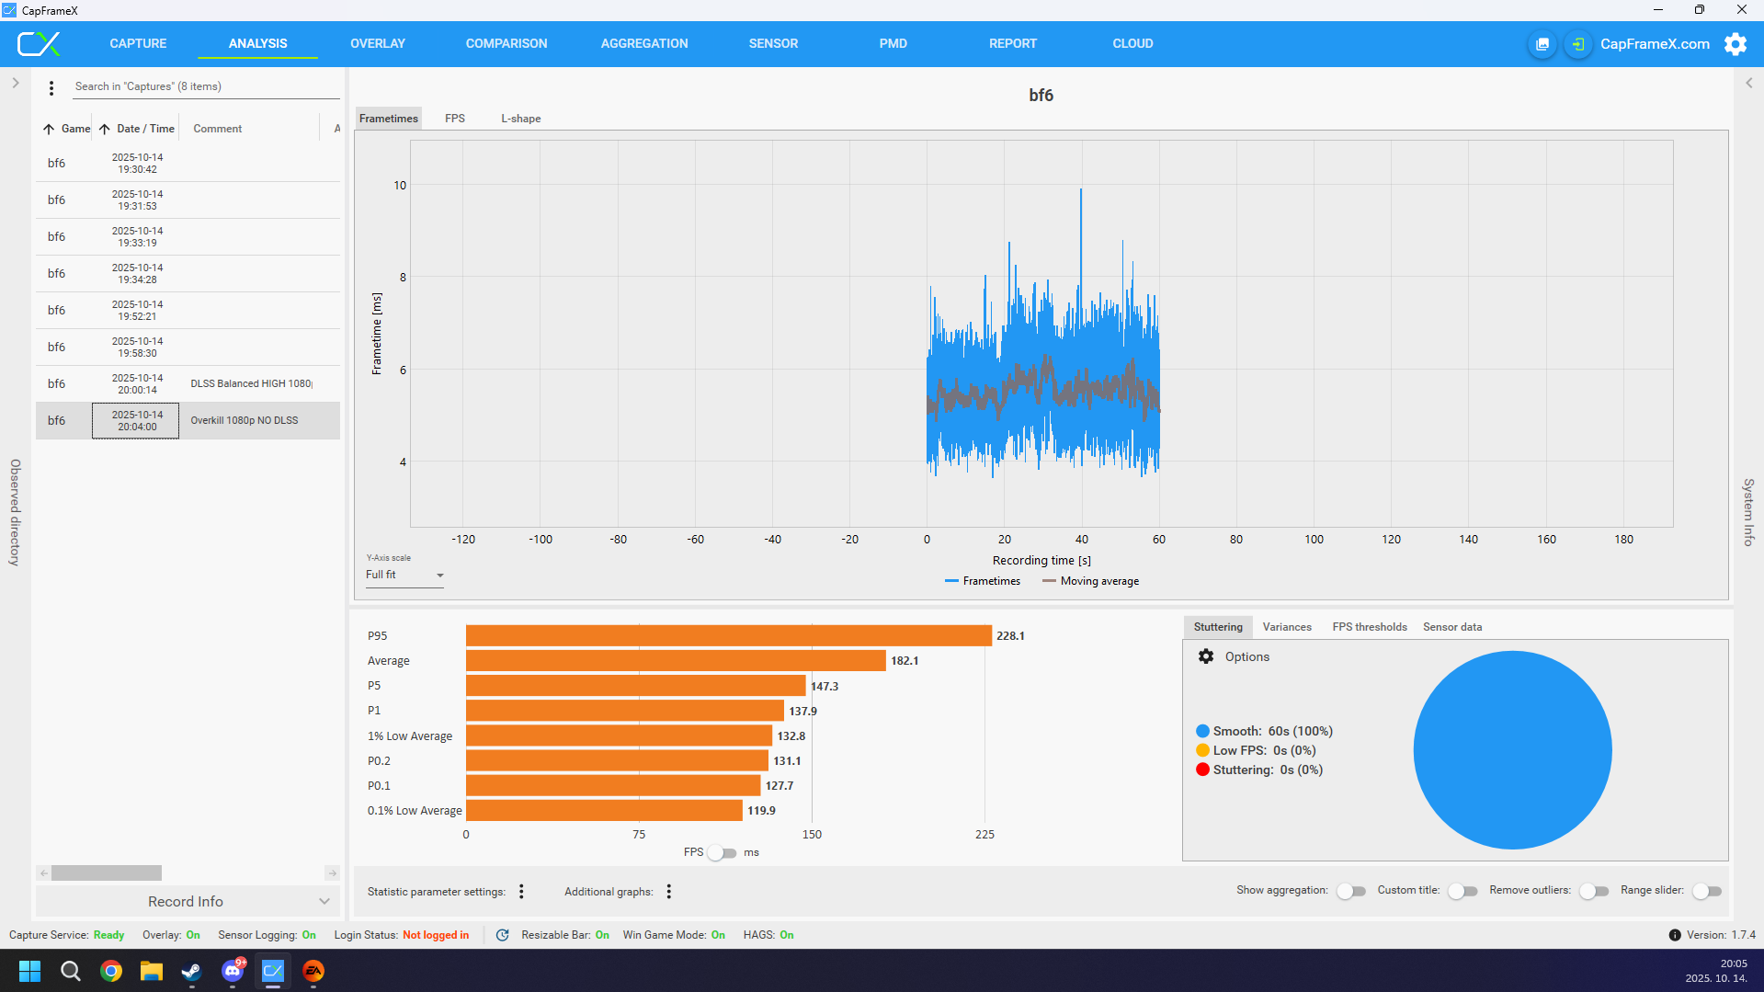The height and width of the screenshot is (992, 1764).
Task: Toggle FPS to ms switch
Action: click(x=723, y=853)
